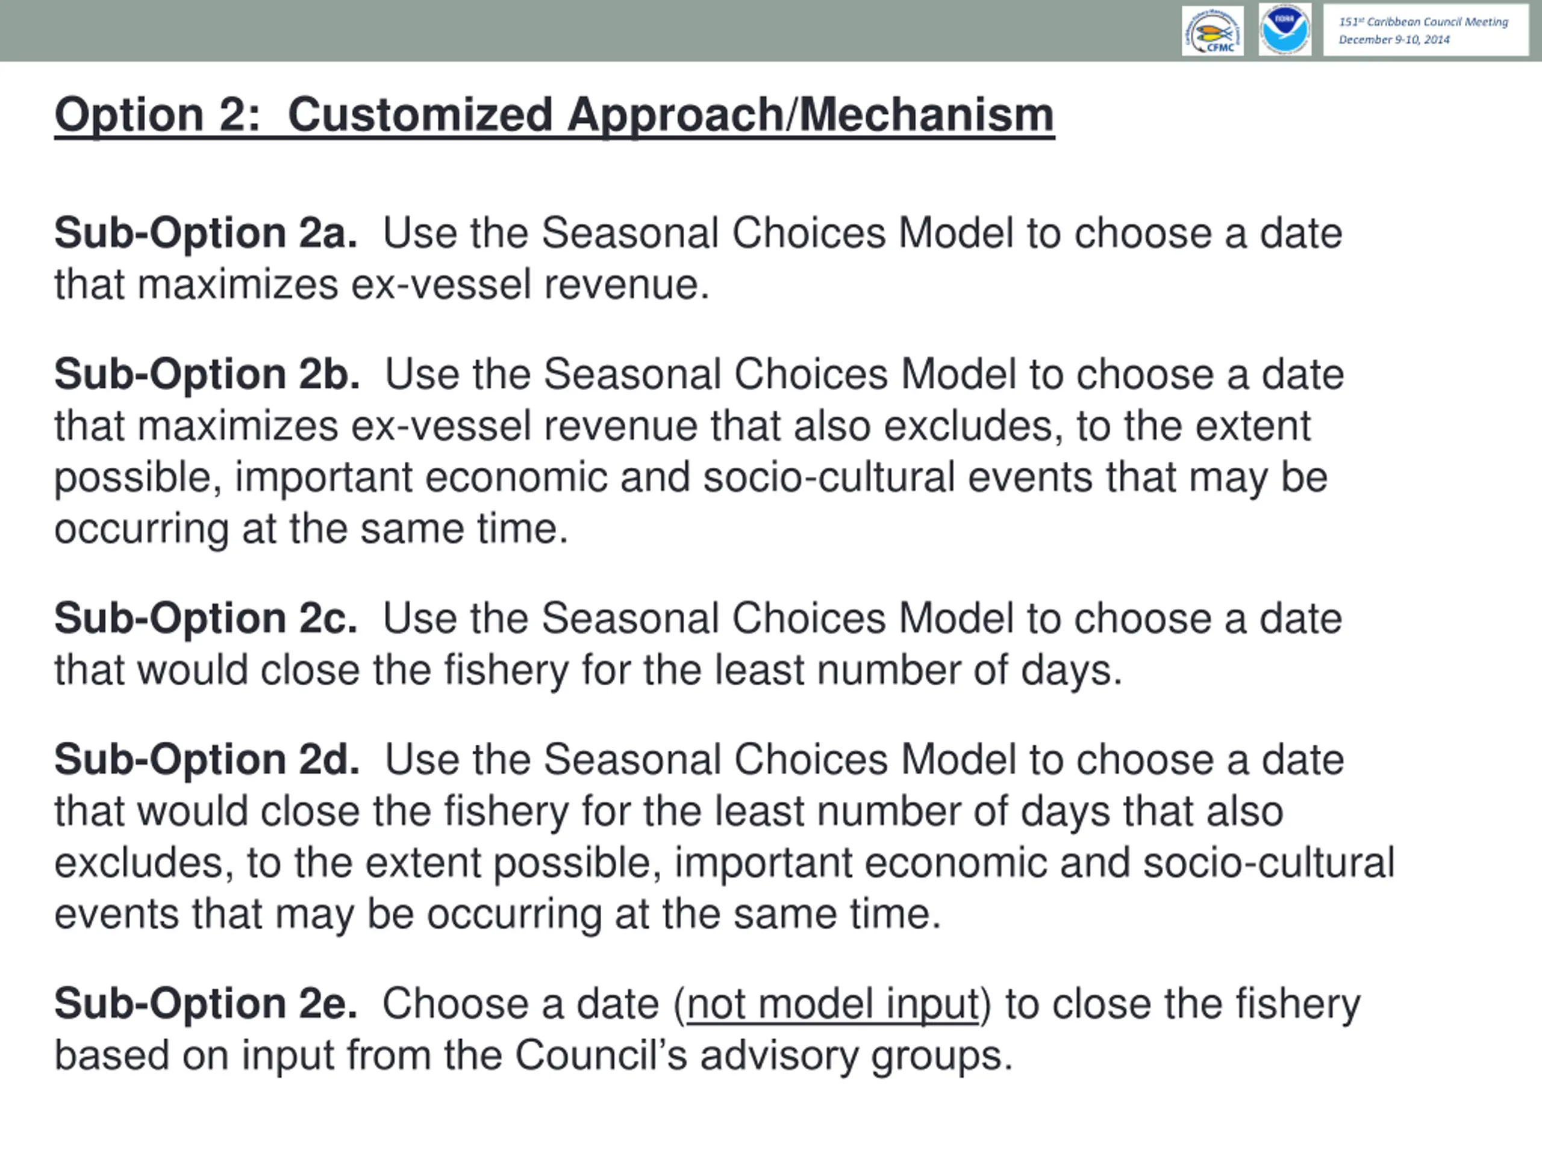Select the Sub-Option 2c bold label

tap(205, 618)
